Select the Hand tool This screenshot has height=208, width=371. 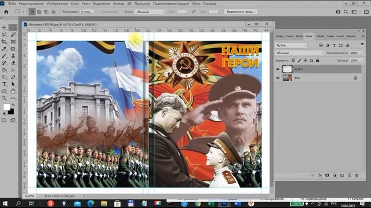pos(13,91)
